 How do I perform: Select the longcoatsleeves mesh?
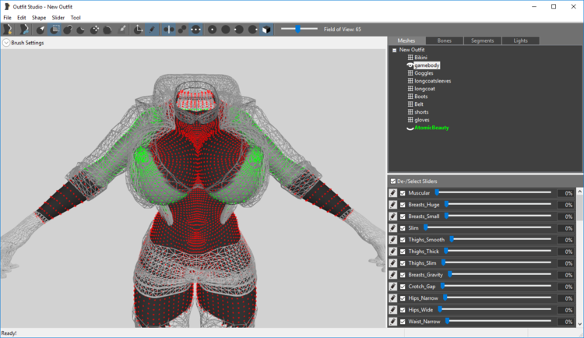point(433,81)
